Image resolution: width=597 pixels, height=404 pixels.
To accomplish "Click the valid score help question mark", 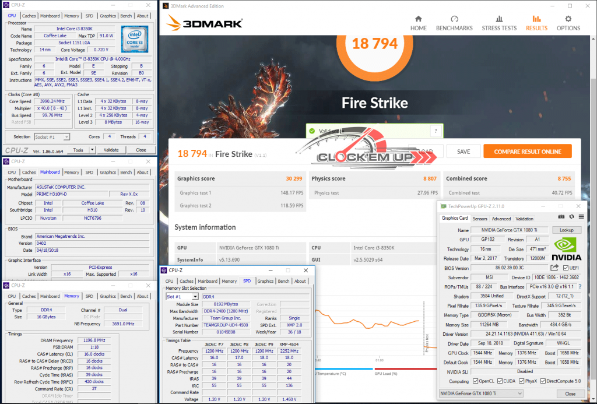I will point(435,131).
